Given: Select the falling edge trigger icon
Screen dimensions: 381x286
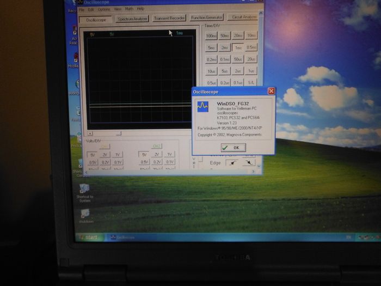Looking at the screenshot, I should 249,162.
